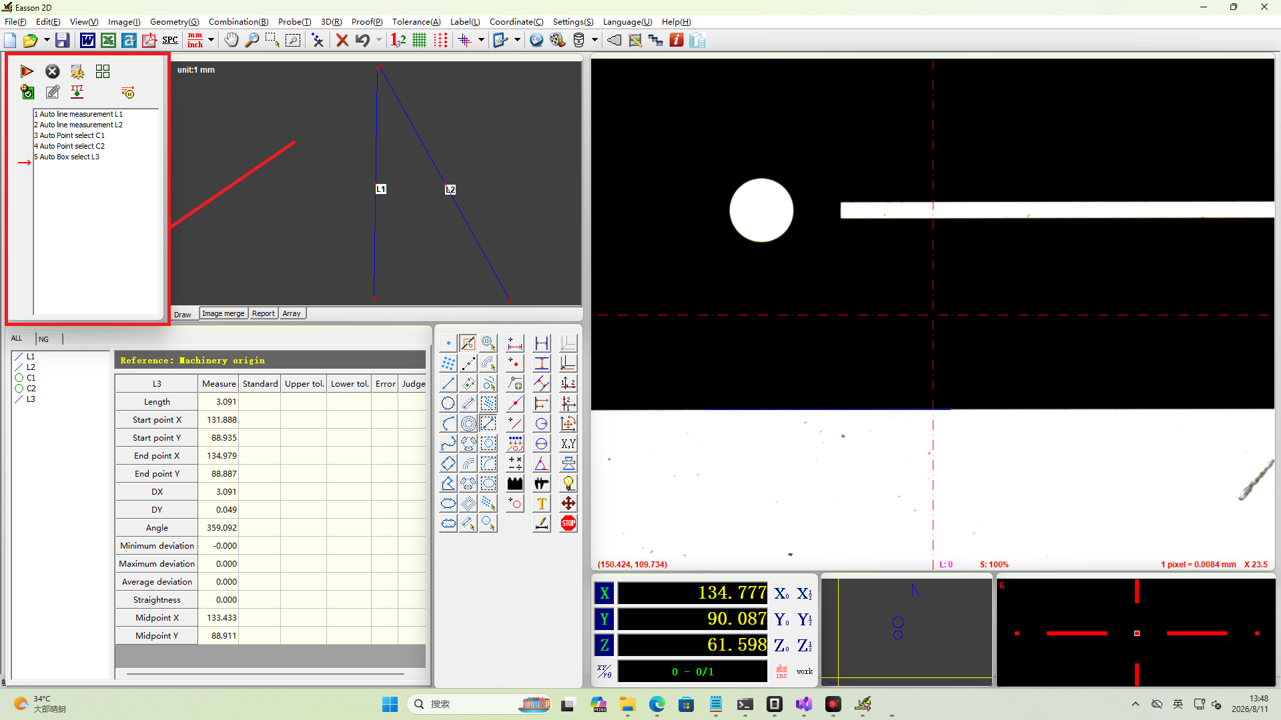Toggle abs/inc coordinate mode
The height and width of the screenshot is (720, 1281).
pyautogui.click(x=781, y=672)
